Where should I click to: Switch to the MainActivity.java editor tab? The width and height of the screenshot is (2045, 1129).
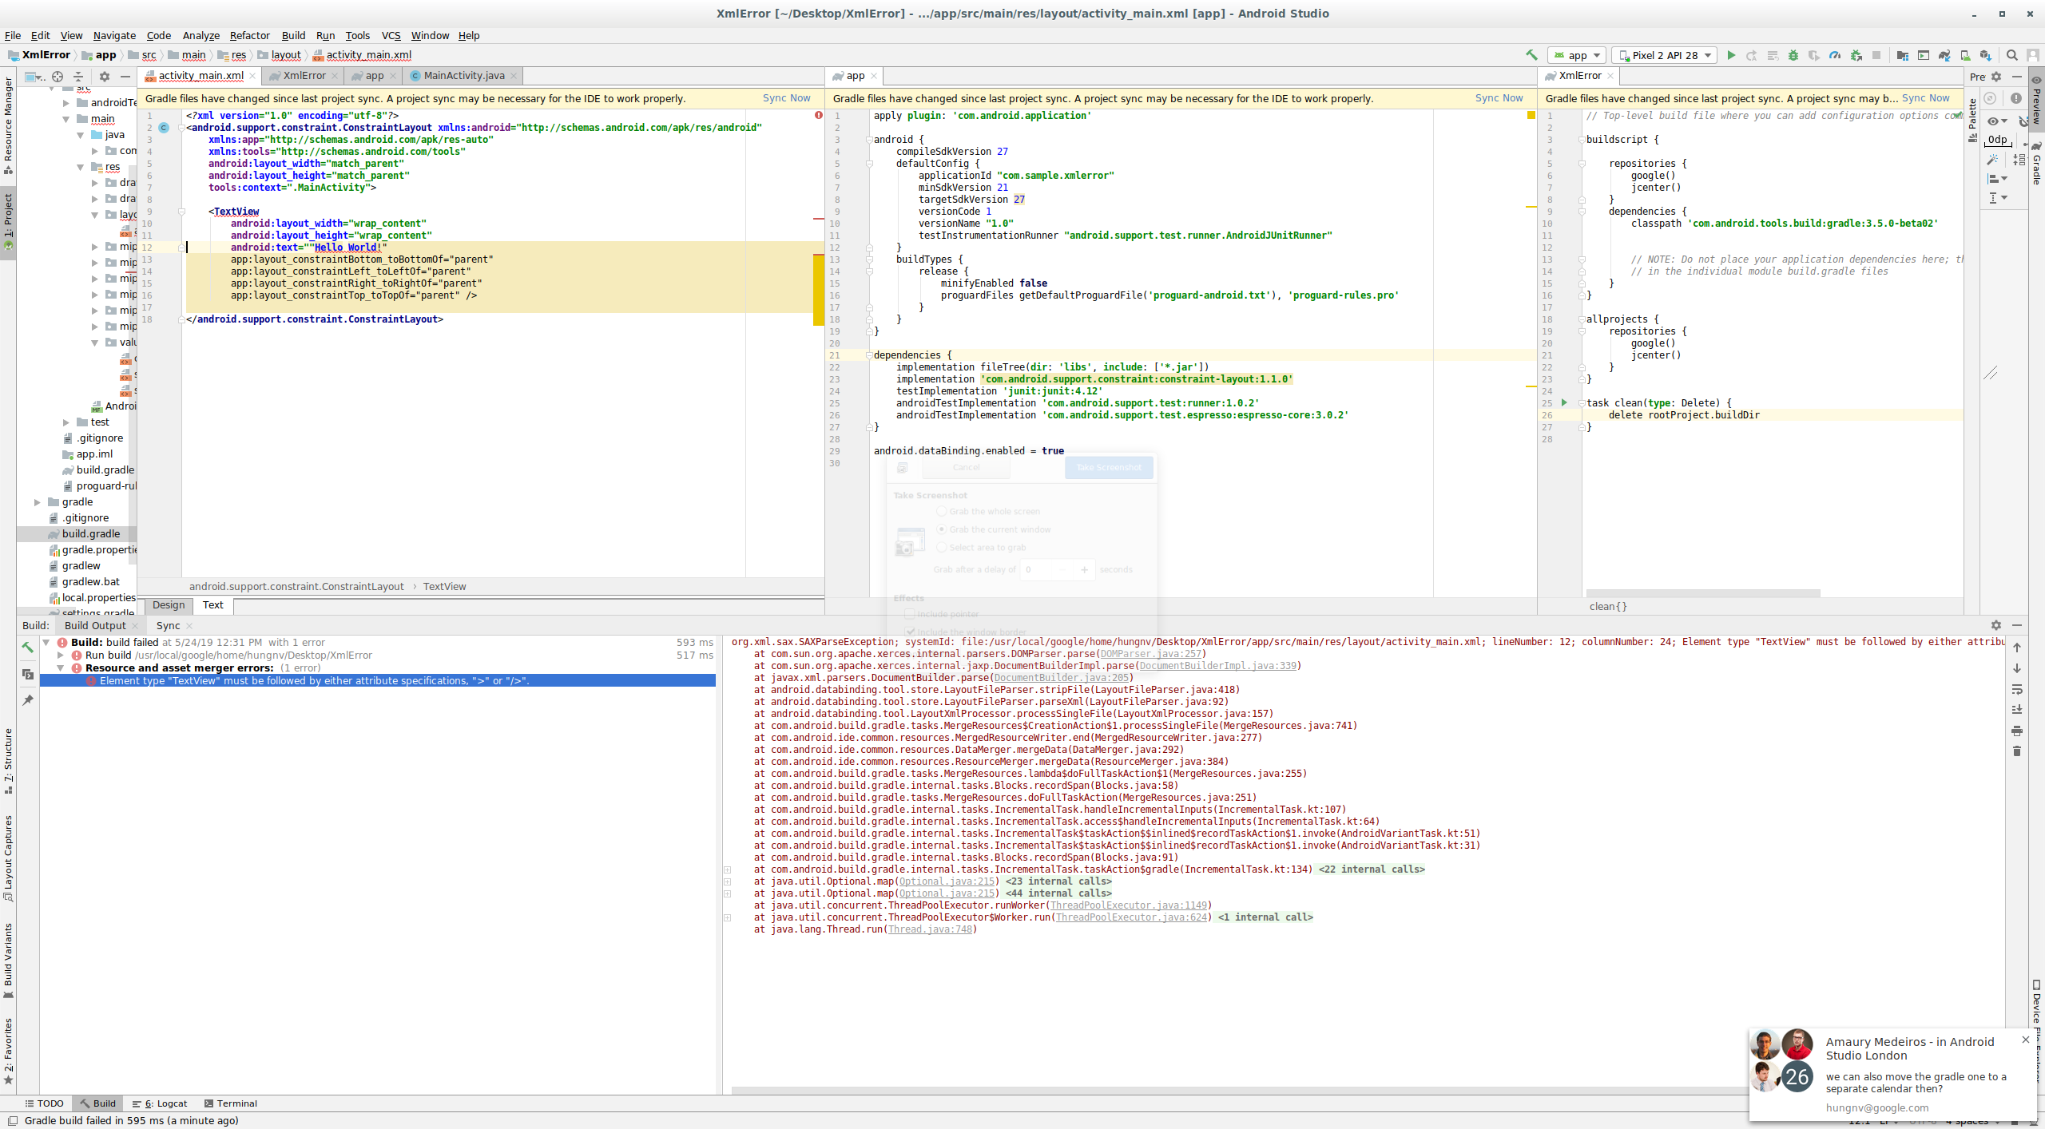tap(463, 76)
